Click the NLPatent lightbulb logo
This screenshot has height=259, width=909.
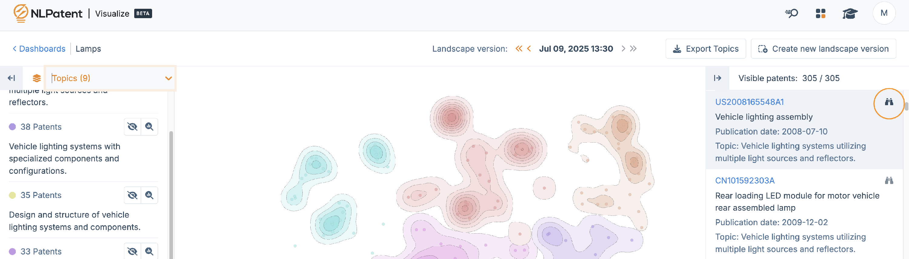click(x=21, y=13)
